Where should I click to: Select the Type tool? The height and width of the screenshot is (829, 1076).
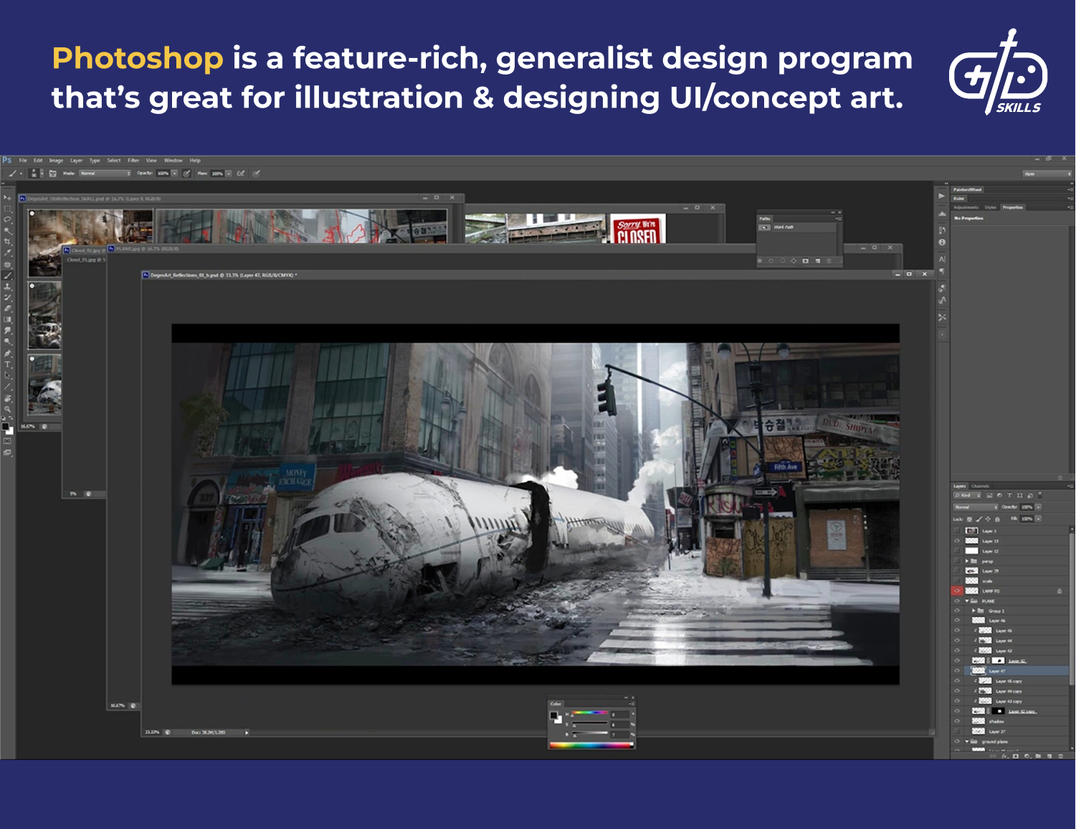coord(7,364)
